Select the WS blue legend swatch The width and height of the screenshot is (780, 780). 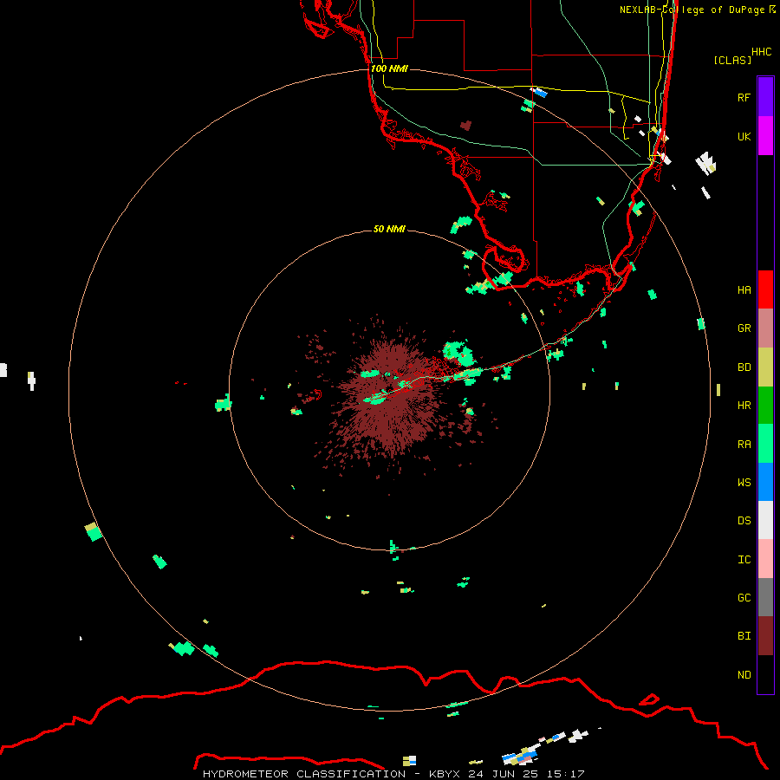tap(765, 482)
